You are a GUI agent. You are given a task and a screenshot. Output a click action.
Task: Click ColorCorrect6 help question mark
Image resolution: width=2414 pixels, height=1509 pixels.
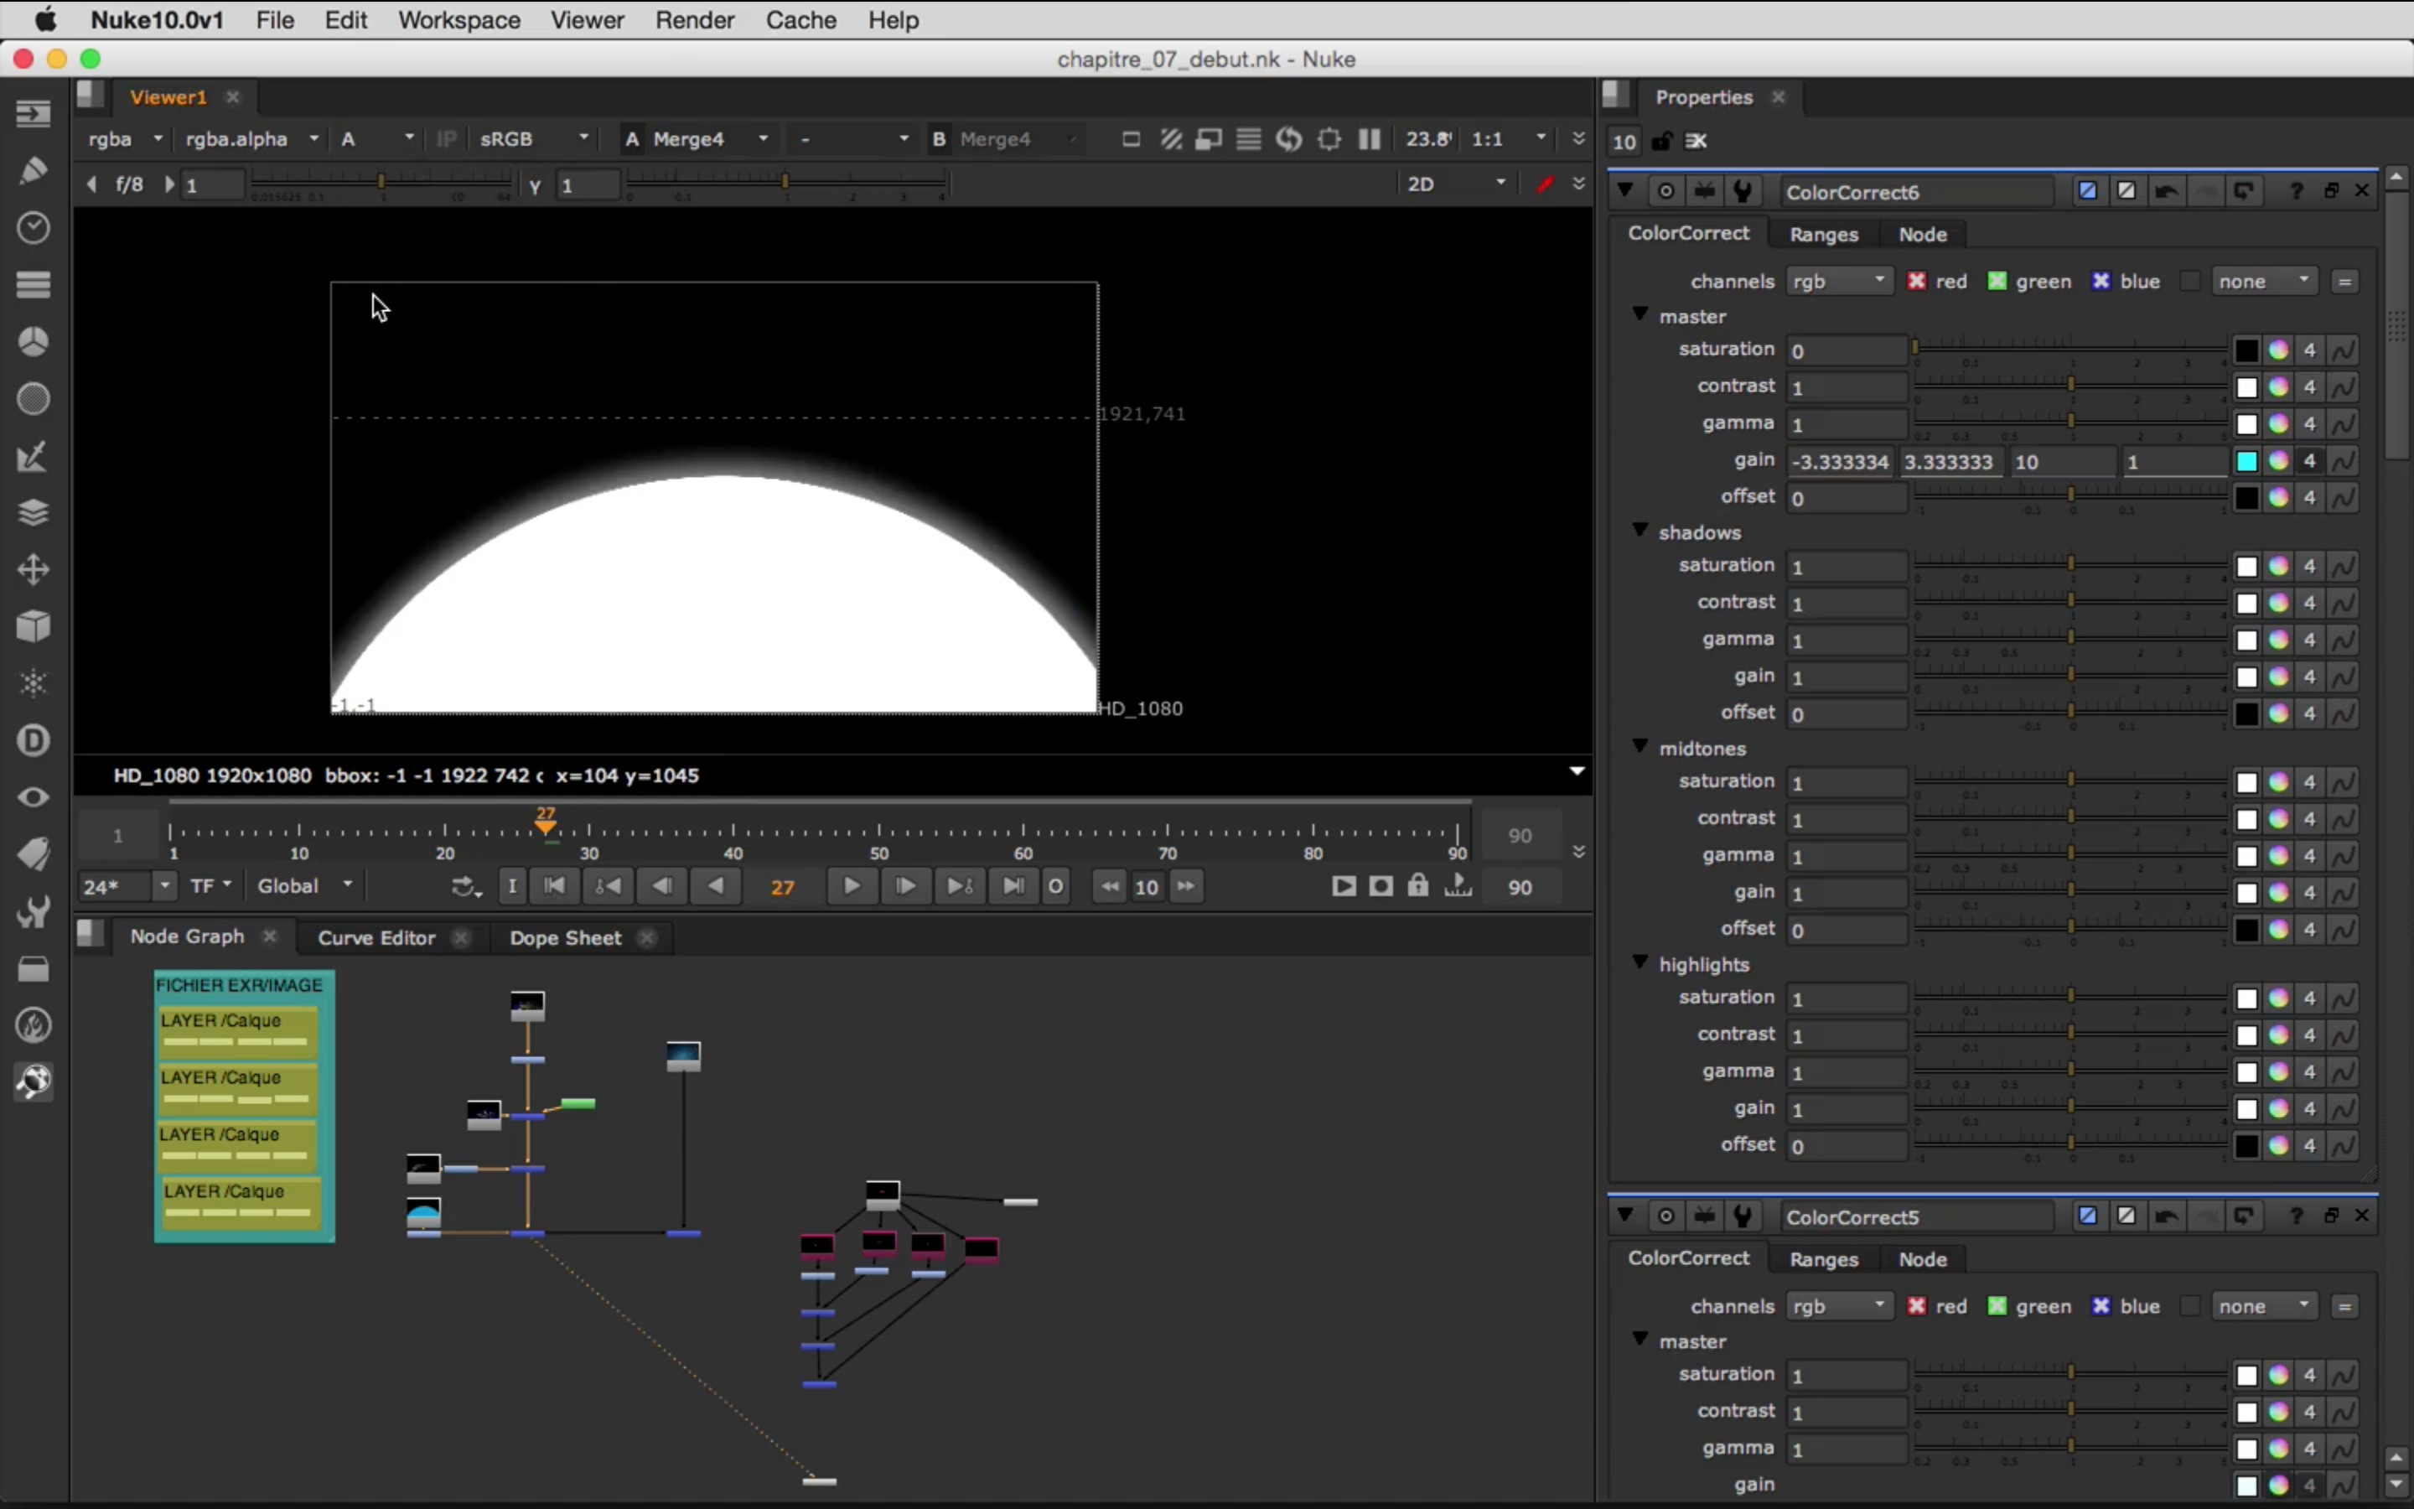2297,190
